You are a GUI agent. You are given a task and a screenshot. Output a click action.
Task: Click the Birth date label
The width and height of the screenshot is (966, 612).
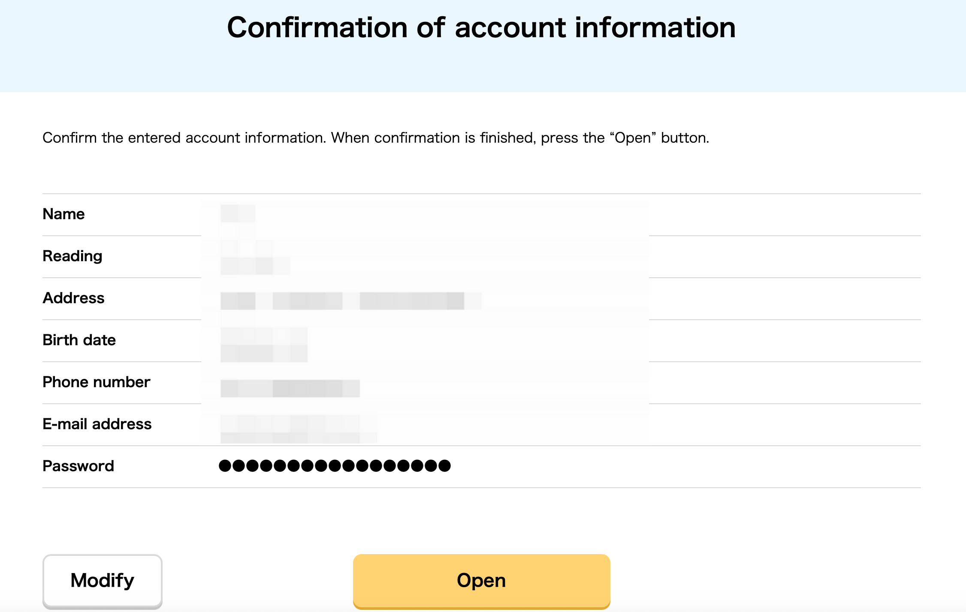[x=79, y=340]
